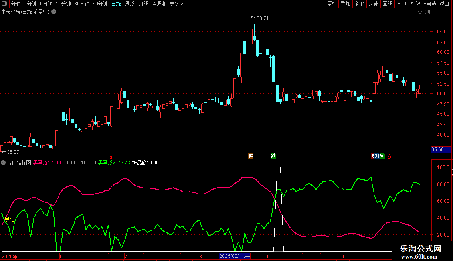Screen dimensions: 453x261
Task: Click the diamond icon above the chart
Action: pyautogui.click(x=420, y=12)
